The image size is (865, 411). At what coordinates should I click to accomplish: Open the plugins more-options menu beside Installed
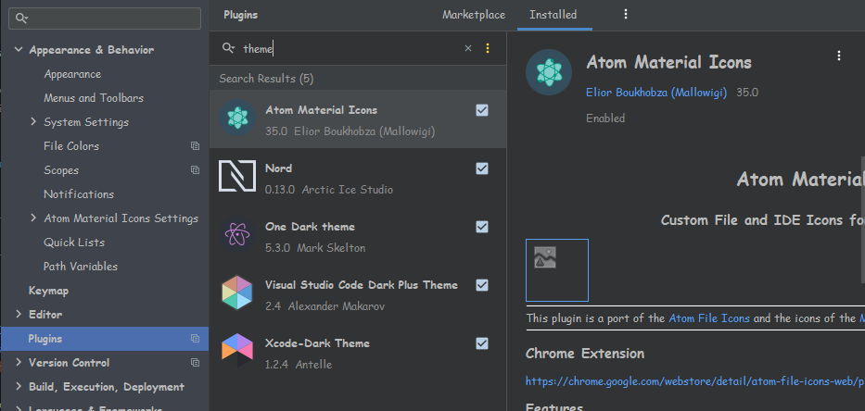tap(625, 14)
